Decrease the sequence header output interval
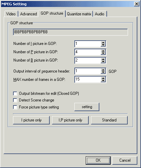Viewport: 141px width, 168px height. point(103,73)
